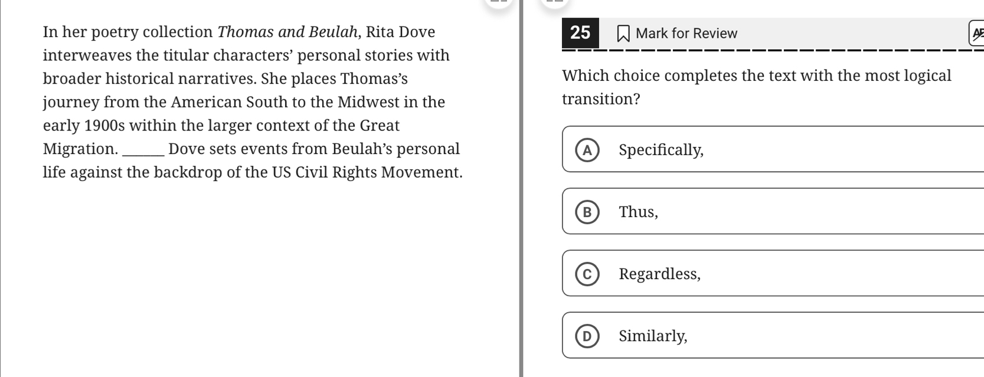Click the word "Migration." in the passage

point(80,149)
